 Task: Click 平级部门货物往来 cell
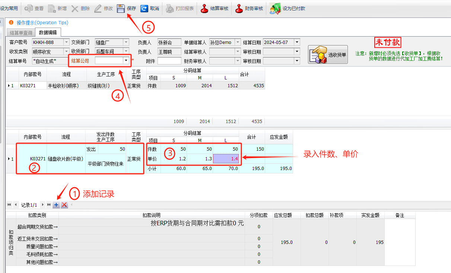point(106,163)
